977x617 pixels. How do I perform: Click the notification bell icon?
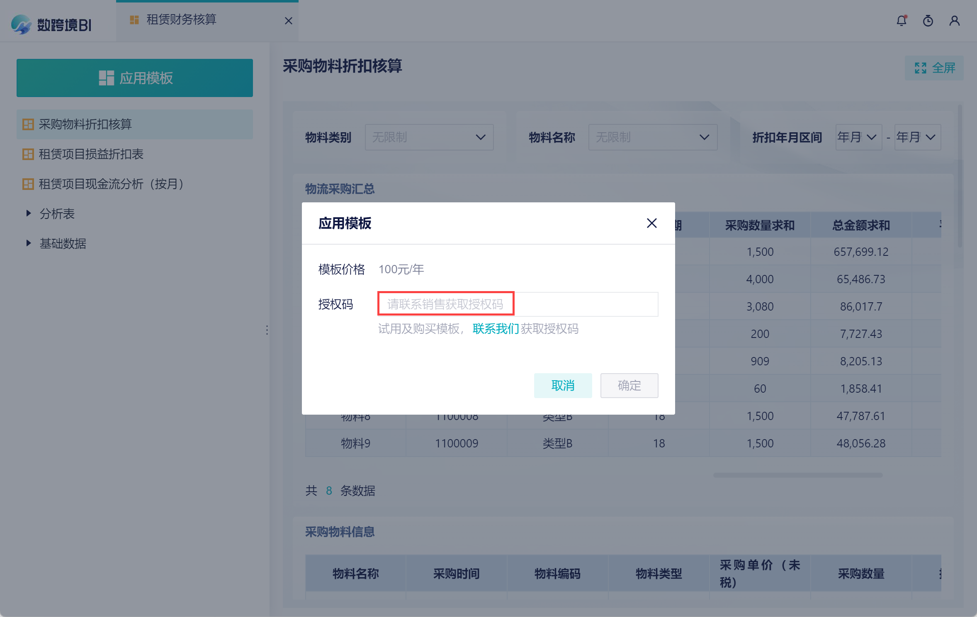pos(901,21)
